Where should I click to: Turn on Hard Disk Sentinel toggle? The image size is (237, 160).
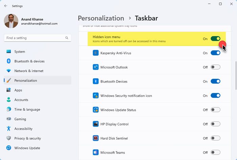(x=215, y=138)
